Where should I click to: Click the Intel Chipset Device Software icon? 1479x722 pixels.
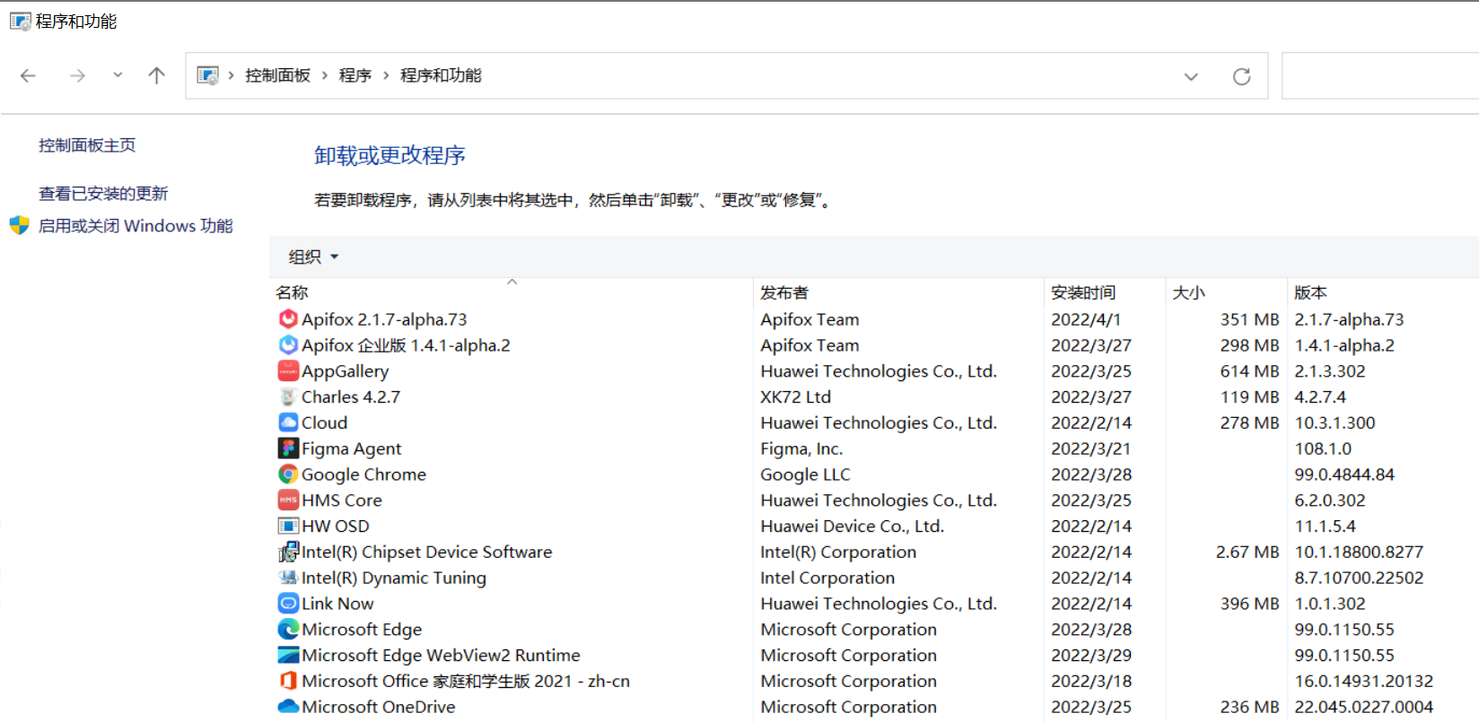pos(288,552)
